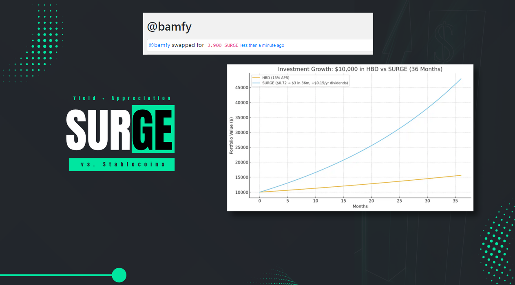
Task: Click the 'Portfolio Value ($)' axis label
Action: click(x=232, y=135)
